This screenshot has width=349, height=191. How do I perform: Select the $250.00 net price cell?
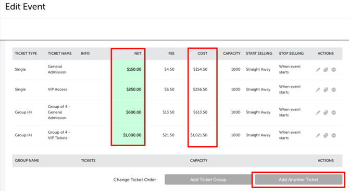pos(128,90)
